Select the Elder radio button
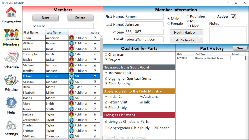This screenshot has height=140, width=249. pos(188,26)
